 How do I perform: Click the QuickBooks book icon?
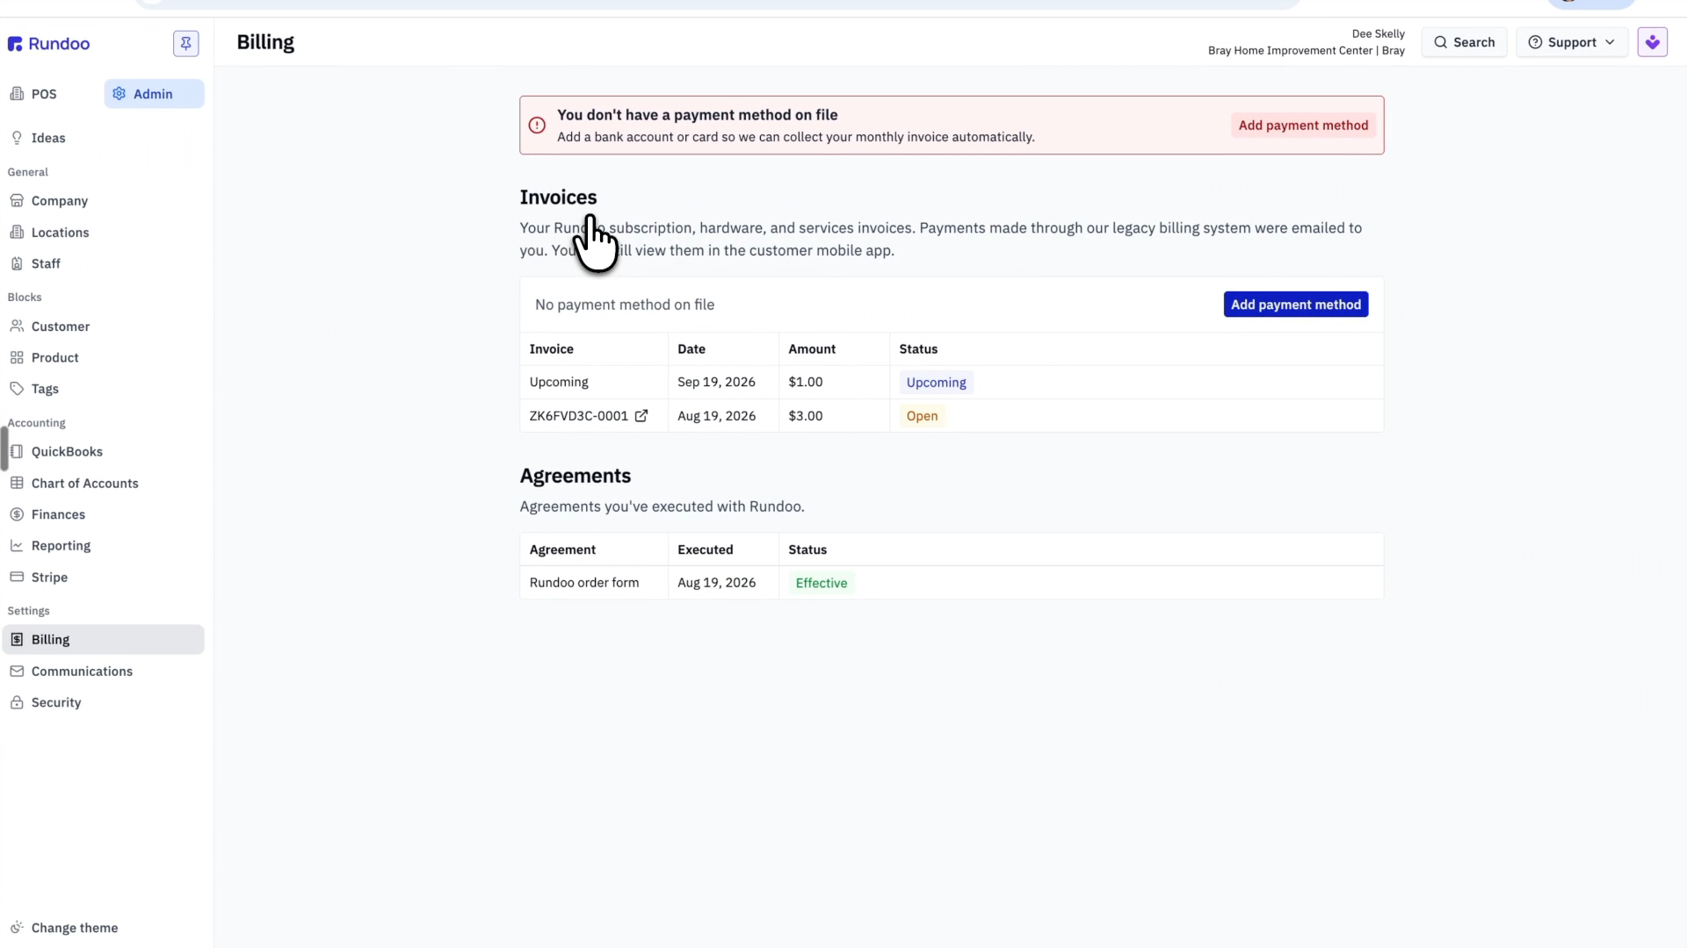click(17, 452)
